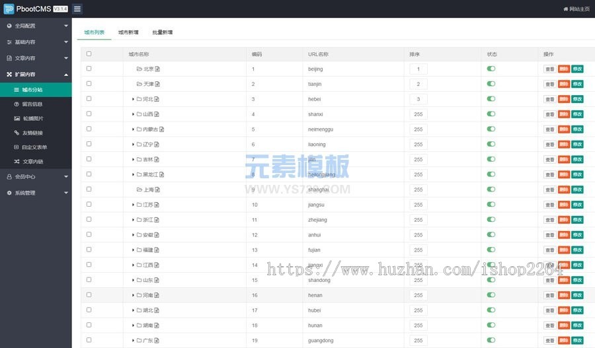Collapse the 扩展内容 sidebar menu arrow
The width and height of the screenshot is (595, 348).
pos(66,75)
